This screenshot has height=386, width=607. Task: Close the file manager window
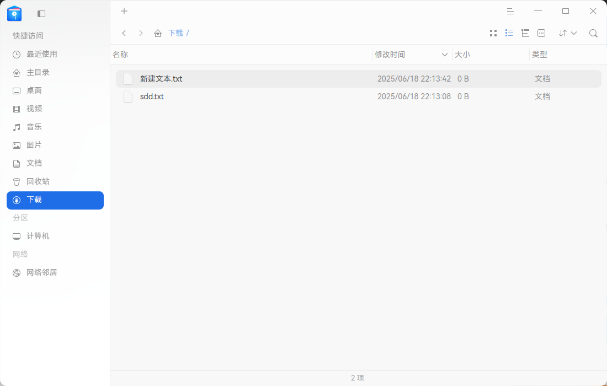[593, 11]
